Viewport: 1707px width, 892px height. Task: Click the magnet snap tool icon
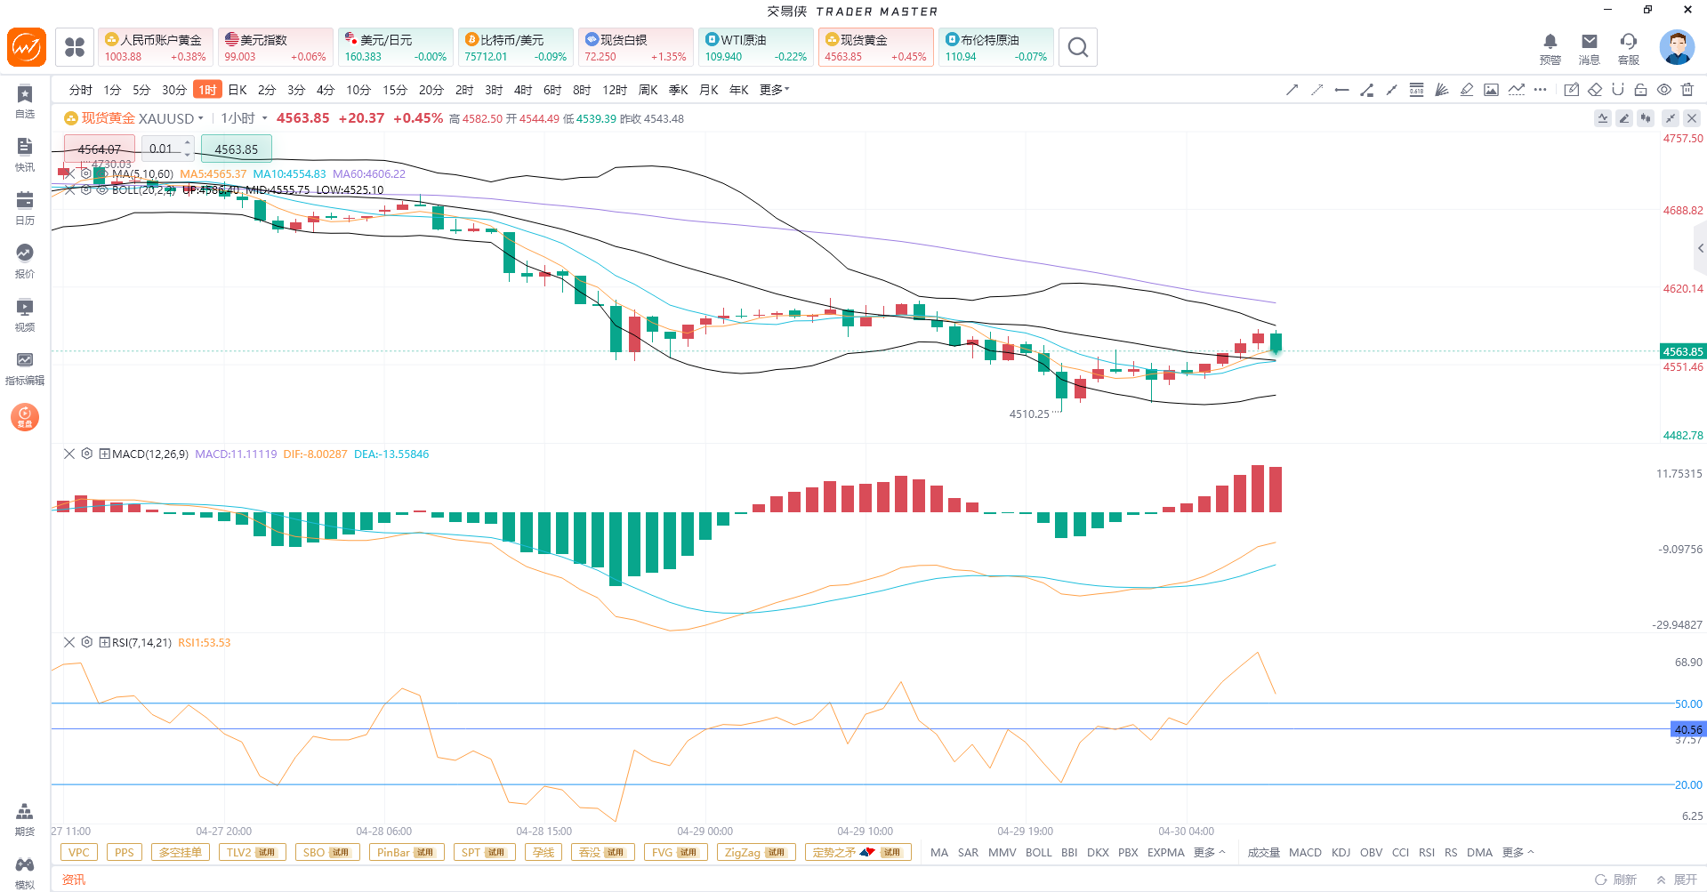pyautogui.click(x=1617, y=90)
